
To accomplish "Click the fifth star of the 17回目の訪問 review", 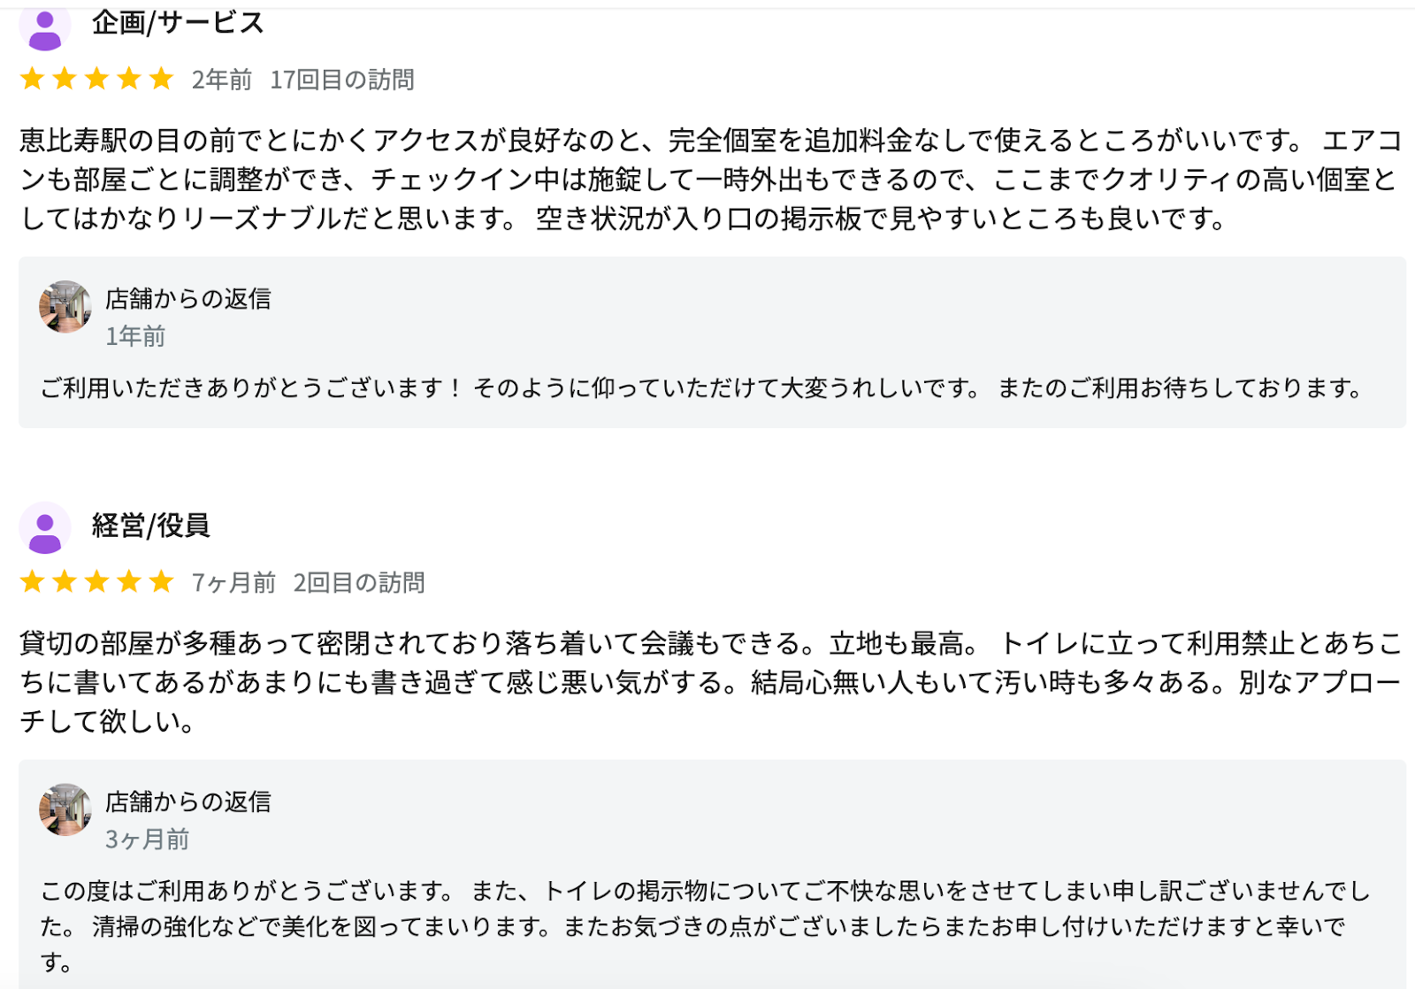I will point(161,79).
